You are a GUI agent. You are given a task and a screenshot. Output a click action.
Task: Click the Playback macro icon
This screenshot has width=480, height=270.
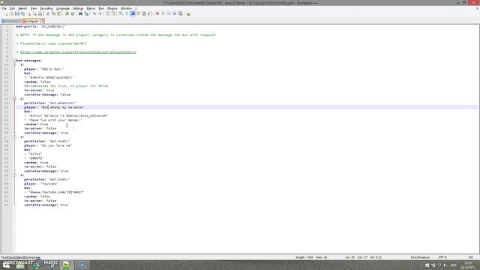click(x=169, y=13)
